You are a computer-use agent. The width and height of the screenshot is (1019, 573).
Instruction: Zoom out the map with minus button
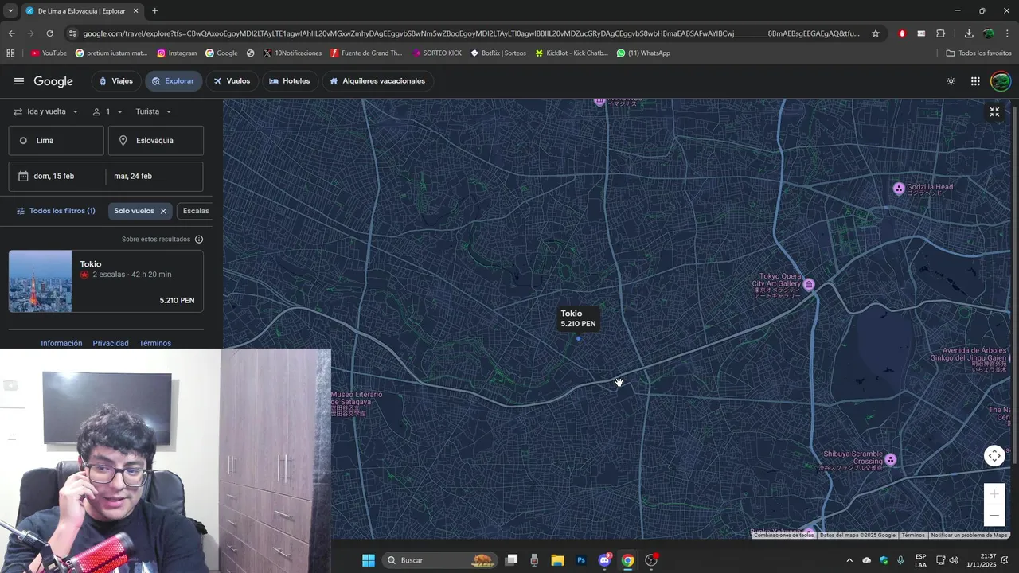click(994, 516)
